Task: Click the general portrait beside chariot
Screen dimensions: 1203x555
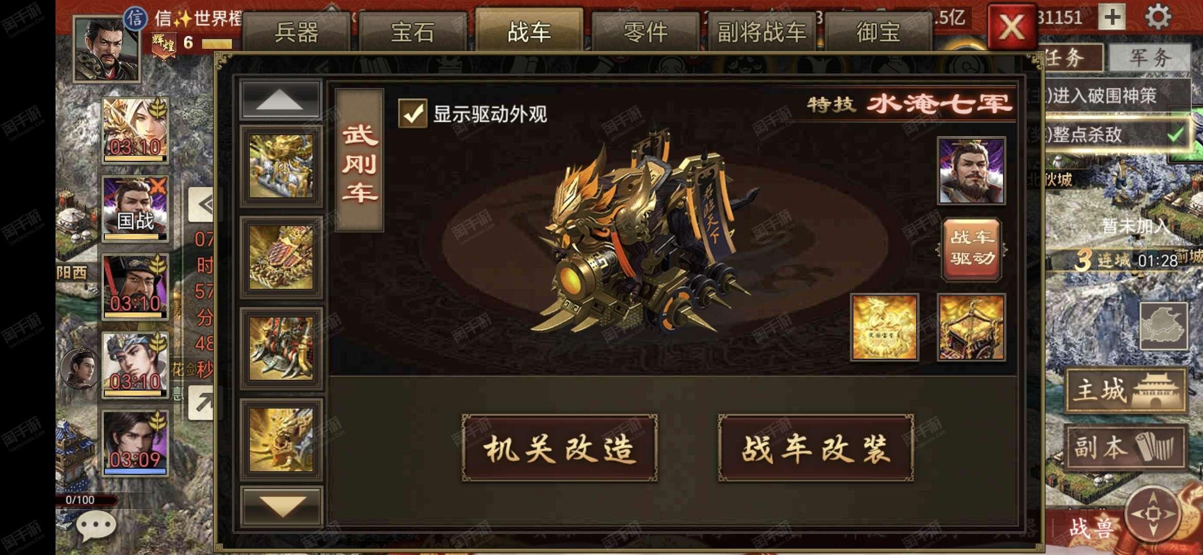Action: tap(971, 171)
